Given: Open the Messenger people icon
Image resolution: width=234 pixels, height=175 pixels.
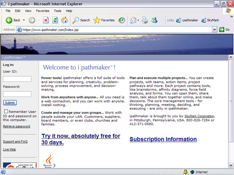Looking at the screenshot, I should (154, 20).
